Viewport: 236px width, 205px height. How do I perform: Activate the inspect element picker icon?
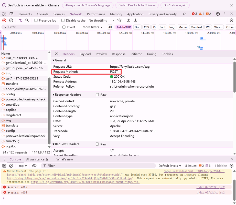point(4,14)
